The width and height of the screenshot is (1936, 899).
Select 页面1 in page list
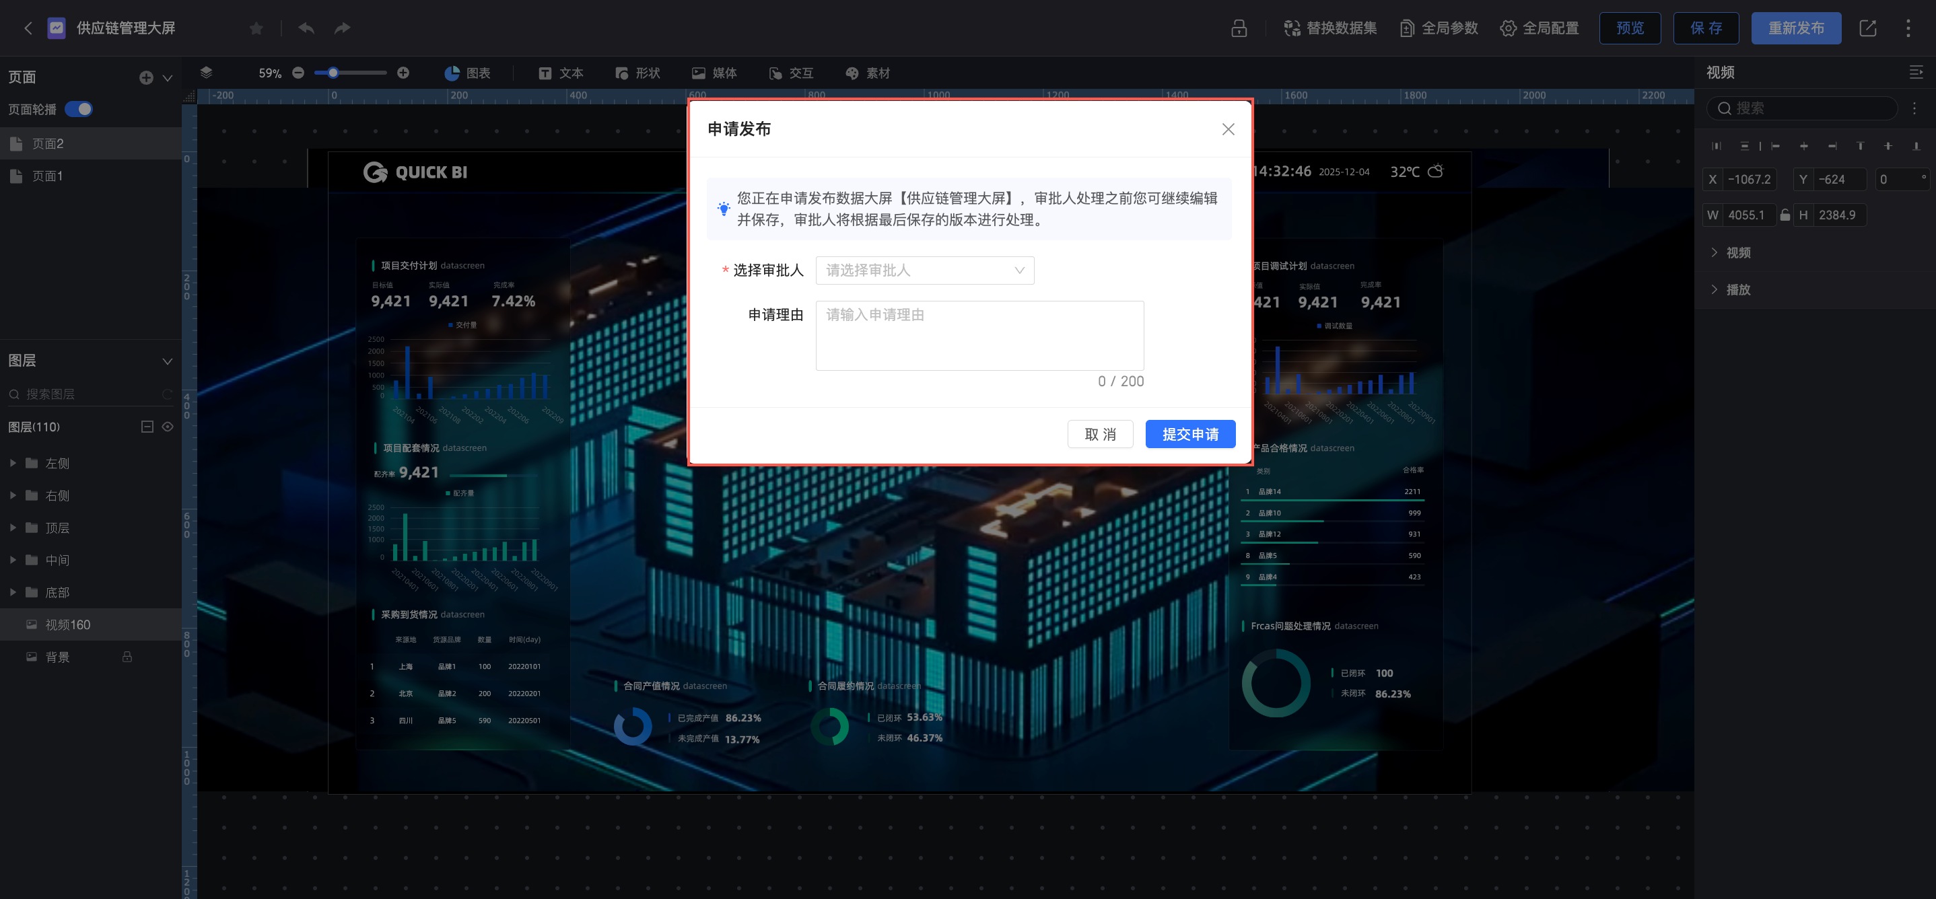click(x=47, y=176)
